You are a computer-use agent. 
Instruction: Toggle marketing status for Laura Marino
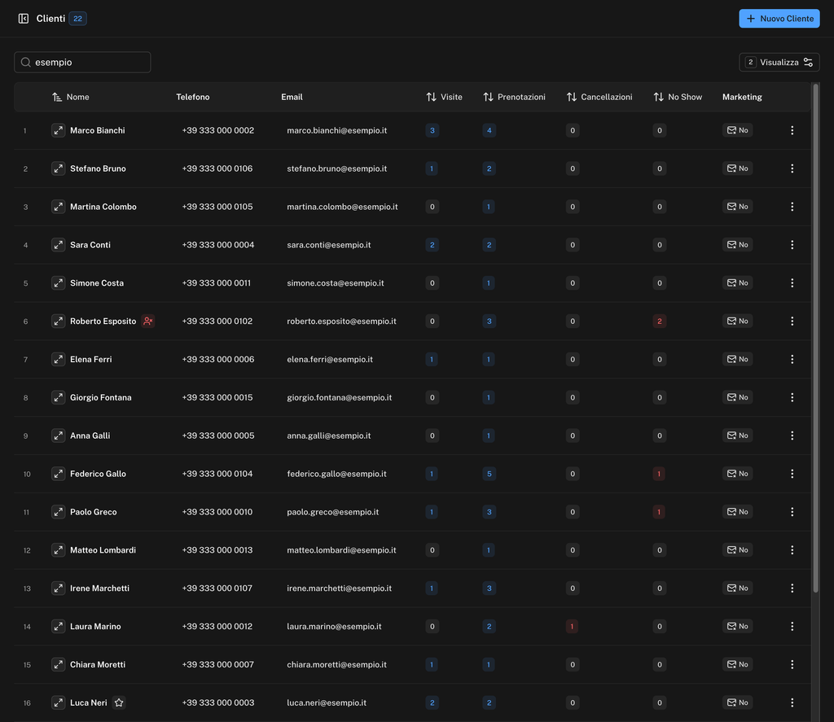pos(737,626)
